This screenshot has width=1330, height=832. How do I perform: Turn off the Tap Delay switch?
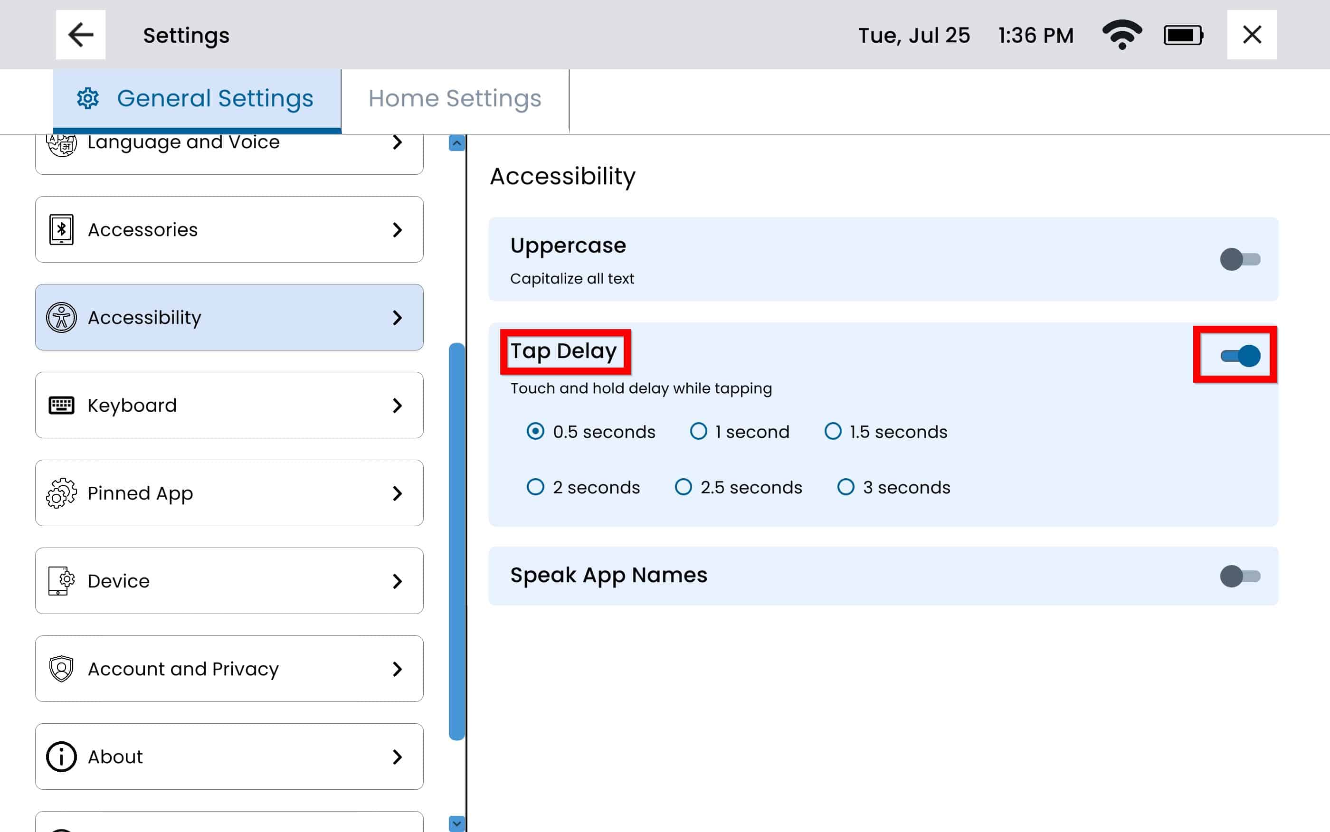pyautogui.click(x=1239, y=356)
